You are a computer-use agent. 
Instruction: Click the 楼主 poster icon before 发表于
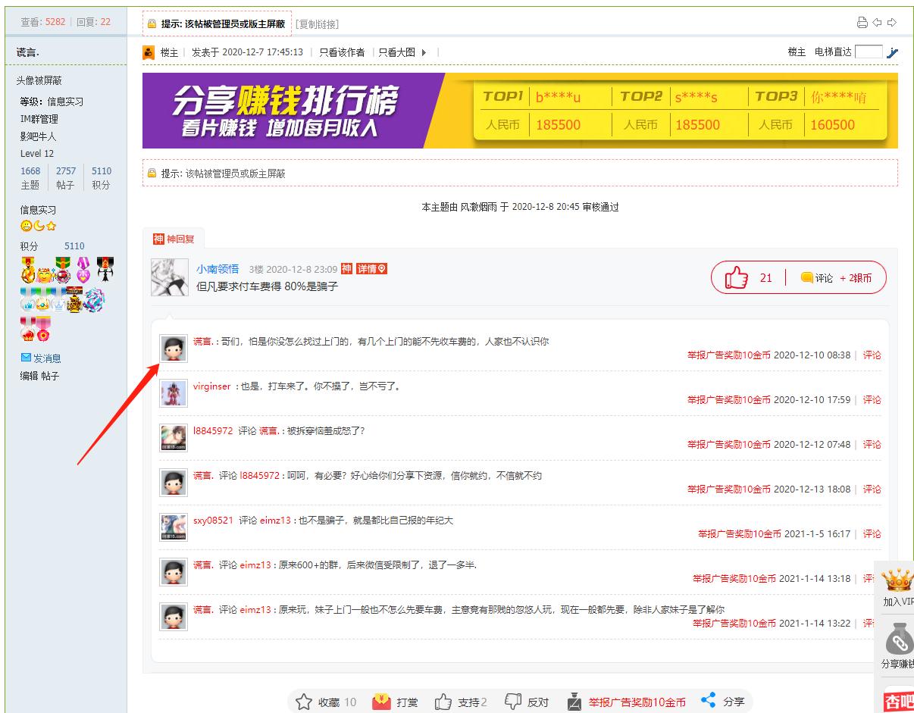[149, 52]
